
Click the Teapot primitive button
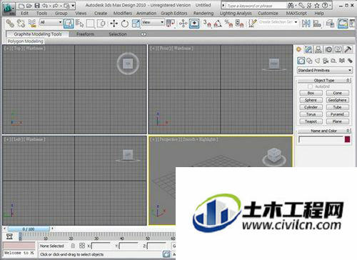311,121
